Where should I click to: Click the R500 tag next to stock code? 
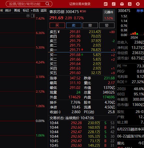pyautogui.click(x=83, y=12)
